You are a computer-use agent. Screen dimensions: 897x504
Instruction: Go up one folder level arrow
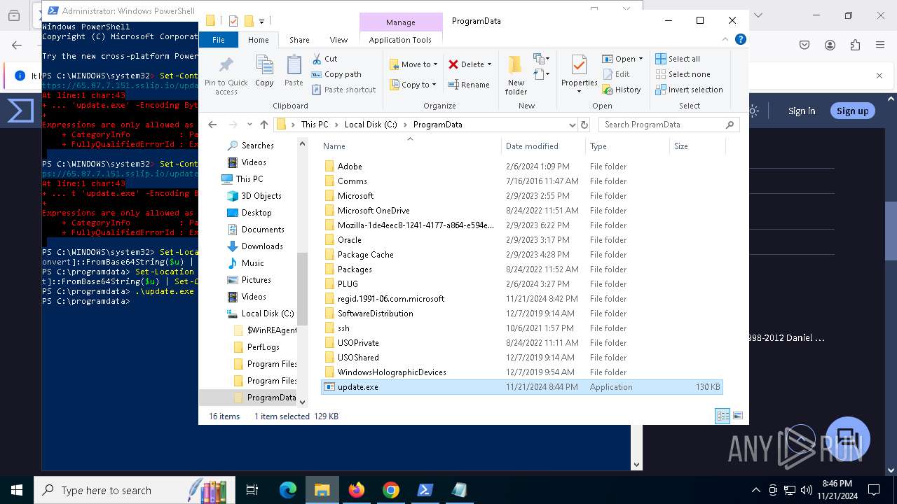[263, 125]
